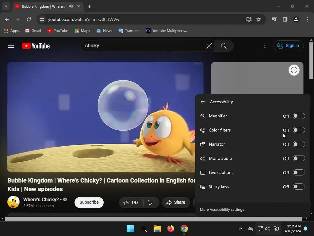Open Chrome media controls icon
This screenshot has height=236, width=314.
coord(274,19)
